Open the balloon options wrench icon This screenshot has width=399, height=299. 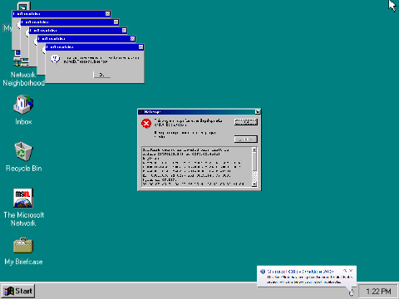point(345,271)
